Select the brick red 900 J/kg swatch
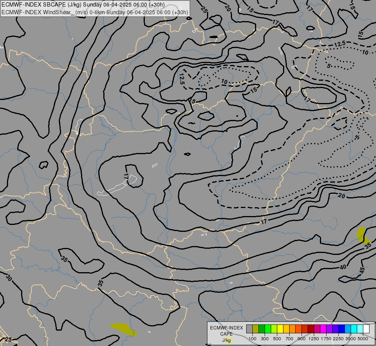Viewport: 376px width, 346px height. tap(305, 329)
